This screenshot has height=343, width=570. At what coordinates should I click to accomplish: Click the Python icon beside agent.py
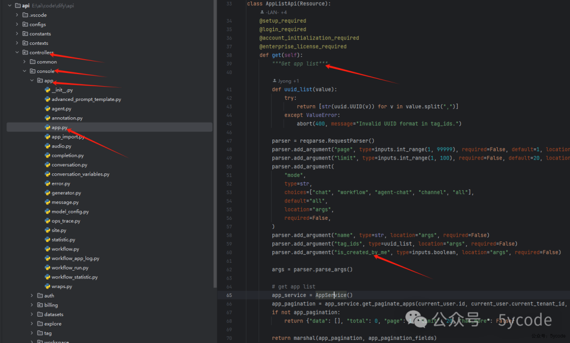[47, 109]
